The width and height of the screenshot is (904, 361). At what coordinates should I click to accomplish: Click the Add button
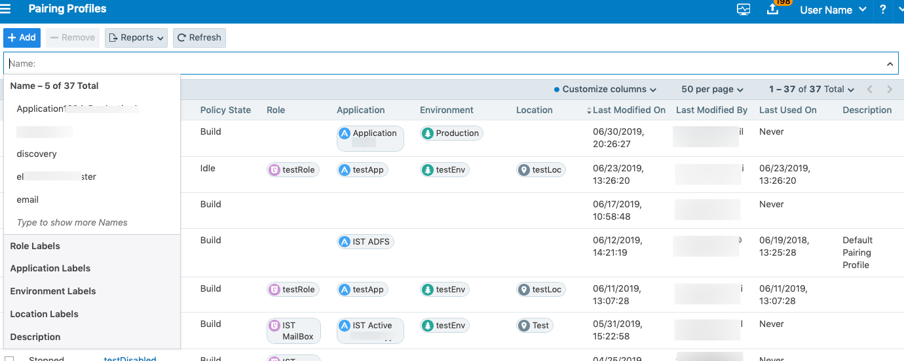(x=22, y=38)
